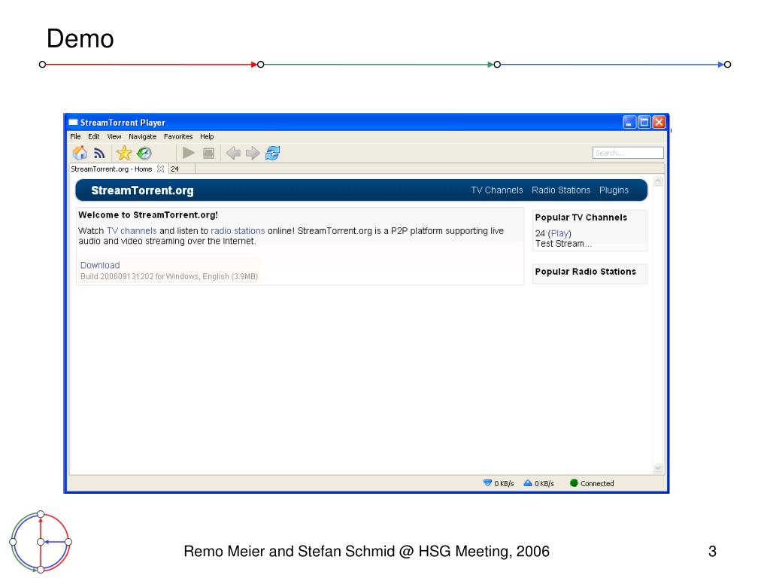This screenshot has height=578, width=770.
Task: Click the StreamTorrent Player title bar icon
Action: (x=73, y=123)
